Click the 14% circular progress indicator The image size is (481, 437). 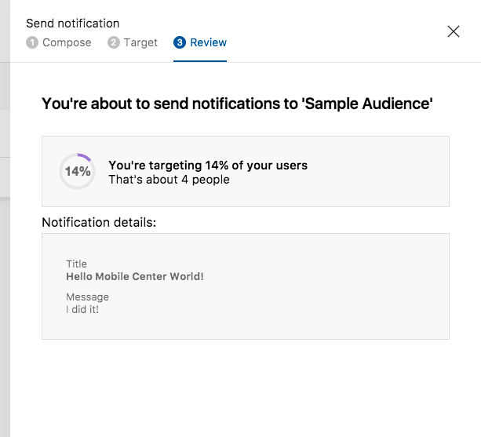coord(77,171)
